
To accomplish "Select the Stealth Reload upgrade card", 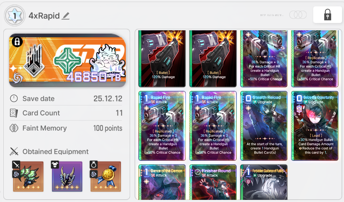I will [x=264, y=126].
